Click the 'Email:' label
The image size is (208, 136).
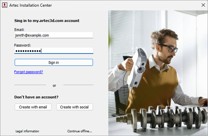coord(19,30)
